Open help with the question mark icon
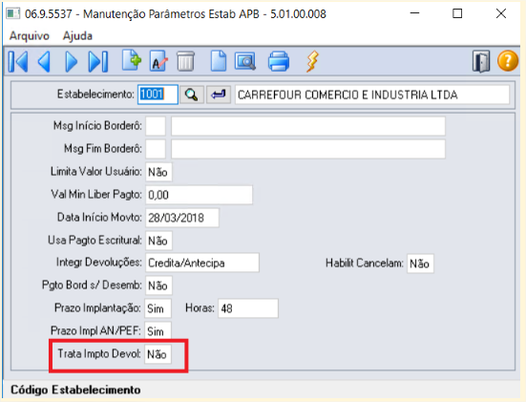The image size is (526, 402). tap(508, 61)
